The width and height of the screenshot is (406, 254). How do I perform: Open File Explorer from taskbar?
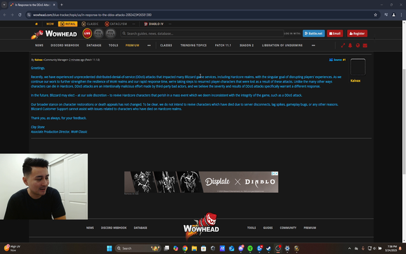(x=194, y=248)
